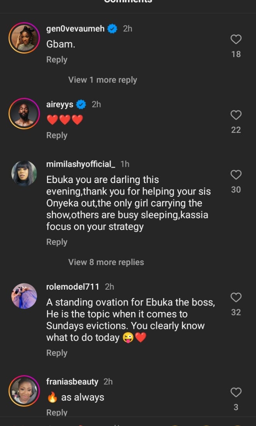Reply to mimilashyofficial_'s comment
256x426 pixels.
57,242
